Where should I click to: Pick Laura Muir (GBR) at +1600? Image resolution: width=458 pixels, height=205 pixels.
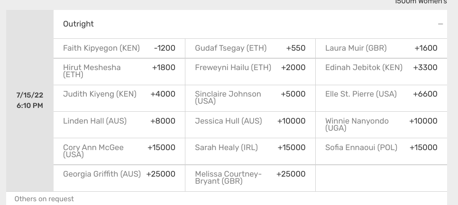[x=382, y=48]
